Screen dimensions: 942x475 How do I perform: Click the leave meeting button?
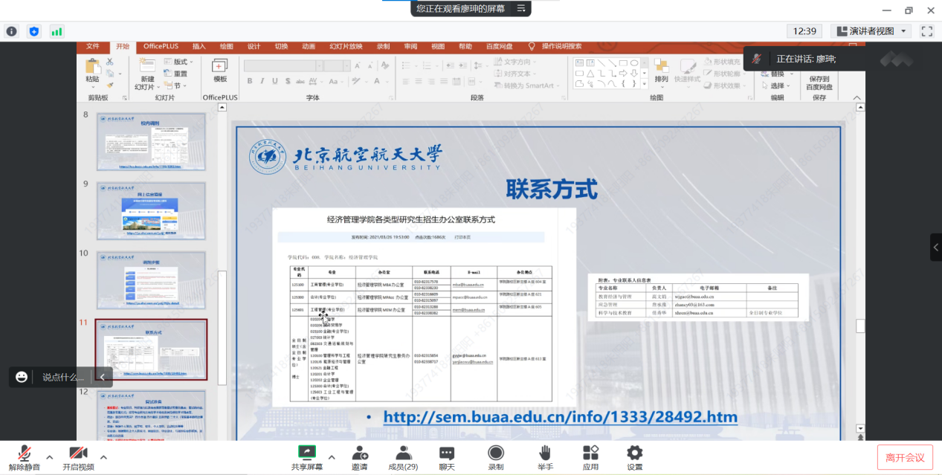coord(905,457)
